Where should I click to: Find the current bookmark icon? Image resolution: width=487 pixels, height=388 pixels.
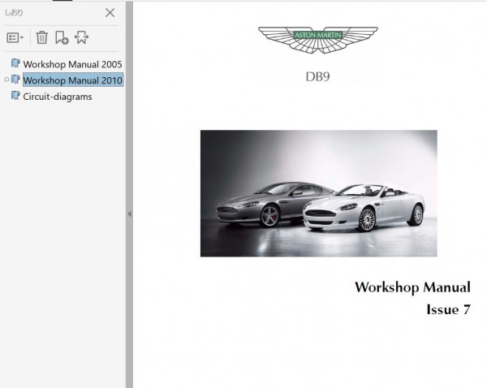(x=81, y=37)
